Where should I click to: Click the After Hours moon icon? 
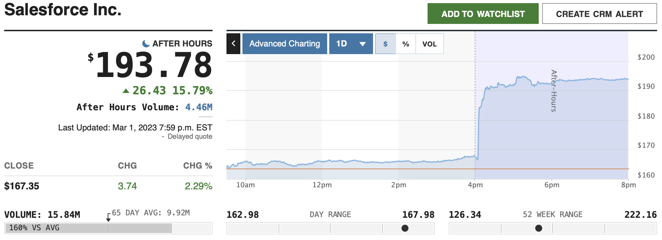(146, 43)
